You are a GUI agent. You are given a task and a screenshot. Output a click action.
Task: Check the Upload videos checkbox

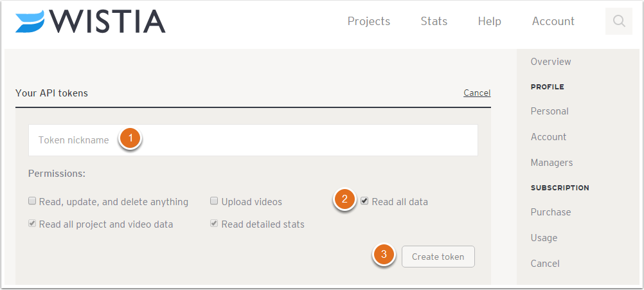tap(214, 201)
